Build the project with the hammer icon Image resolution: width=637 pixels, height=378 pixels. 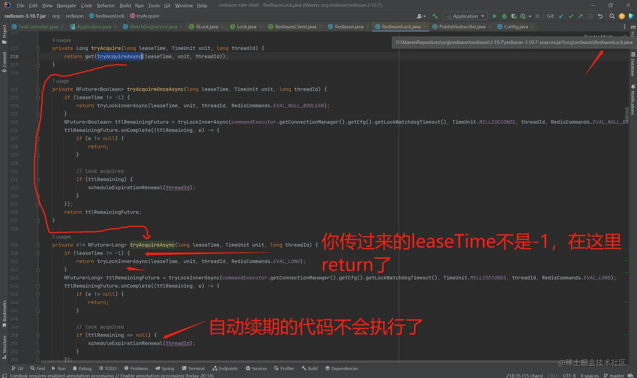point(435,16)
